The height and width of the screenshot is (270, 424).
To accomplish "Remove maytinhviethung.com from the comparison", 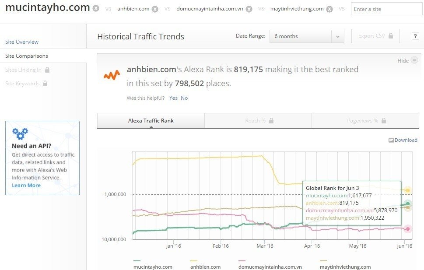I will (329, 9).
